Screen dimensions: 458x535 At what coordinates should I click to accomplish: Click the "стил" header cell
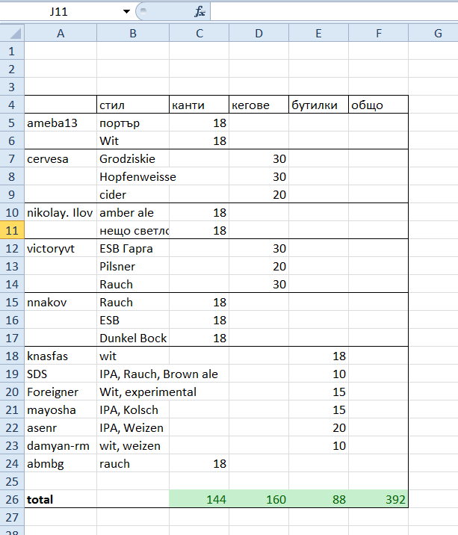pos(133,105)
